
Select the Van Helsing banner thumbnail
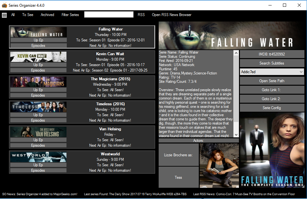(39, 132)
